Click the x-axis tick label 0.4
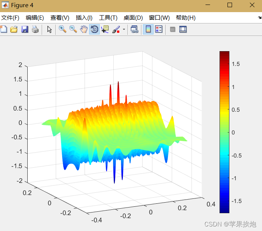 [x=211, y=204]
